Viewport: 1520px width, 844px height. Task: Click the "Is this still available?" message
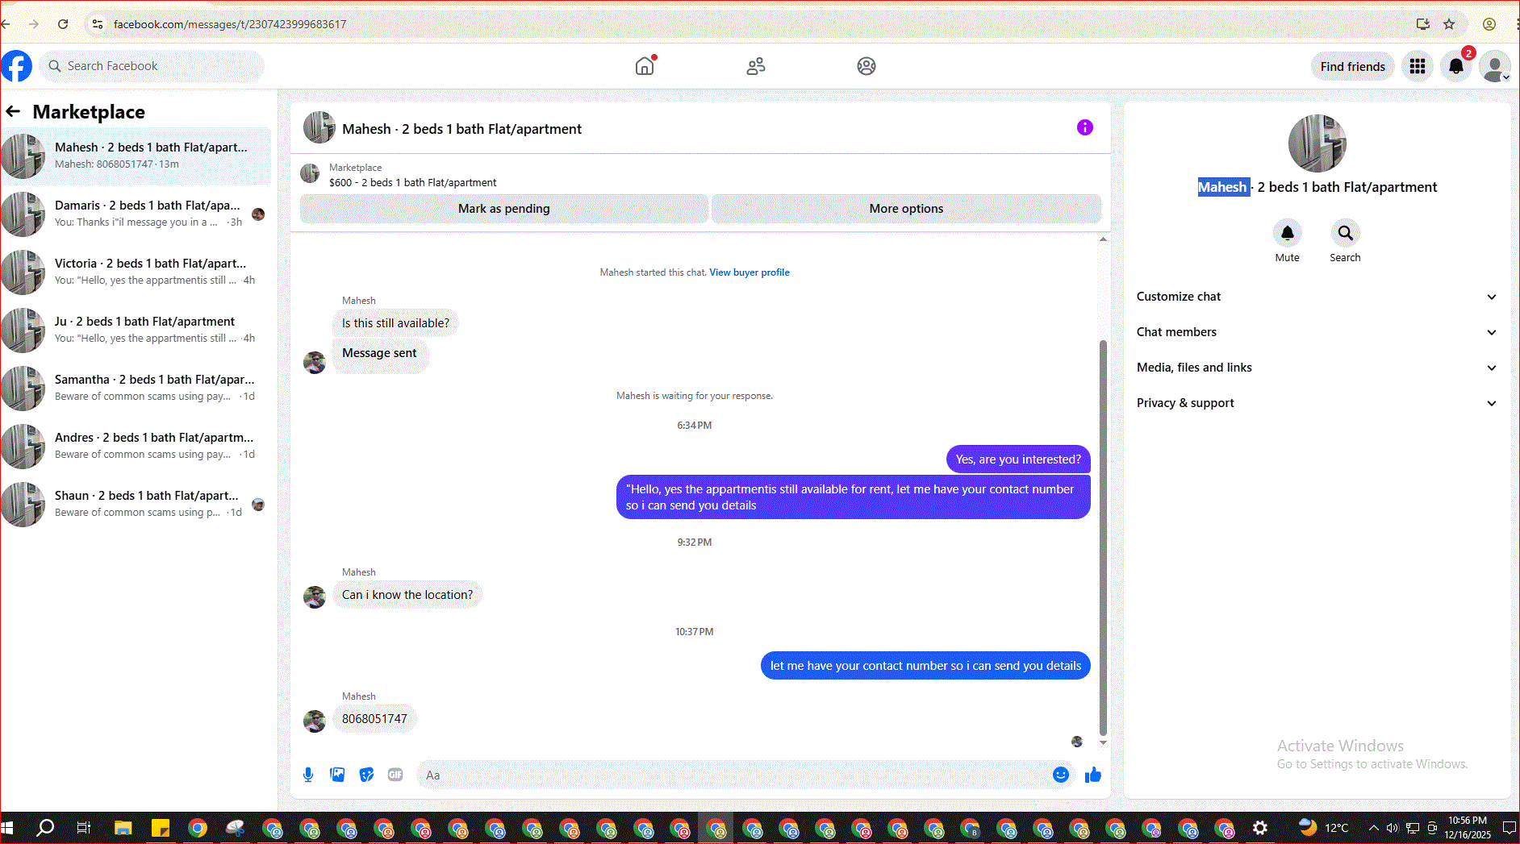tap(395, 323)
